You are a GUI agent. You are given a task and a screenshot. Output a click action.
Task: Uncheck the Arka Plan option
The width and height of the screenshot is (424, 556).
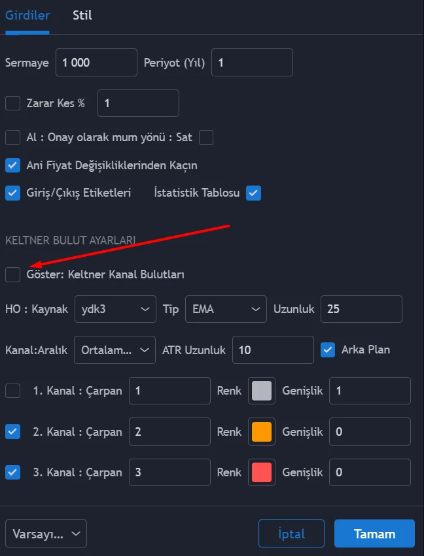click(x=328, y=350)
